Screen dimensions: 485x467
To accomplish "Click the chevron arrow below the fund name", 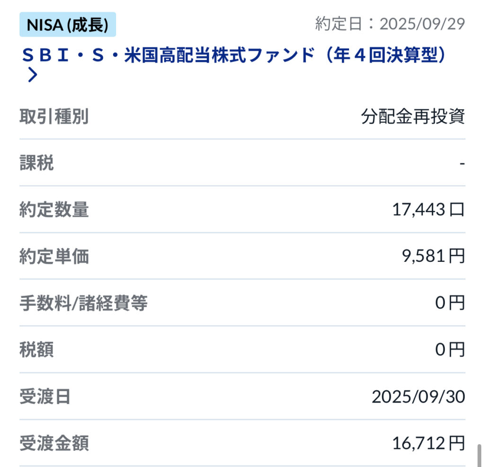I will 32,75.
